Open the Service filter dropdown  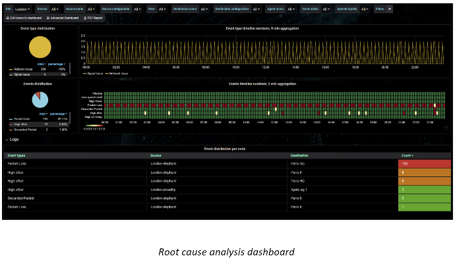click(x=55, y=9)
